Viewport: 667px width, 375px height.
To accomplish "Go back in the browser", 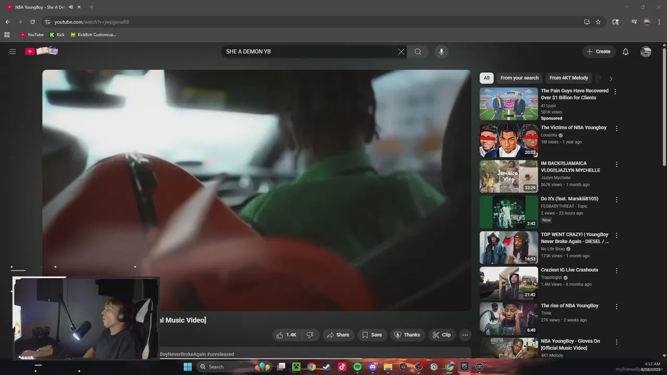I will point(7,22).
